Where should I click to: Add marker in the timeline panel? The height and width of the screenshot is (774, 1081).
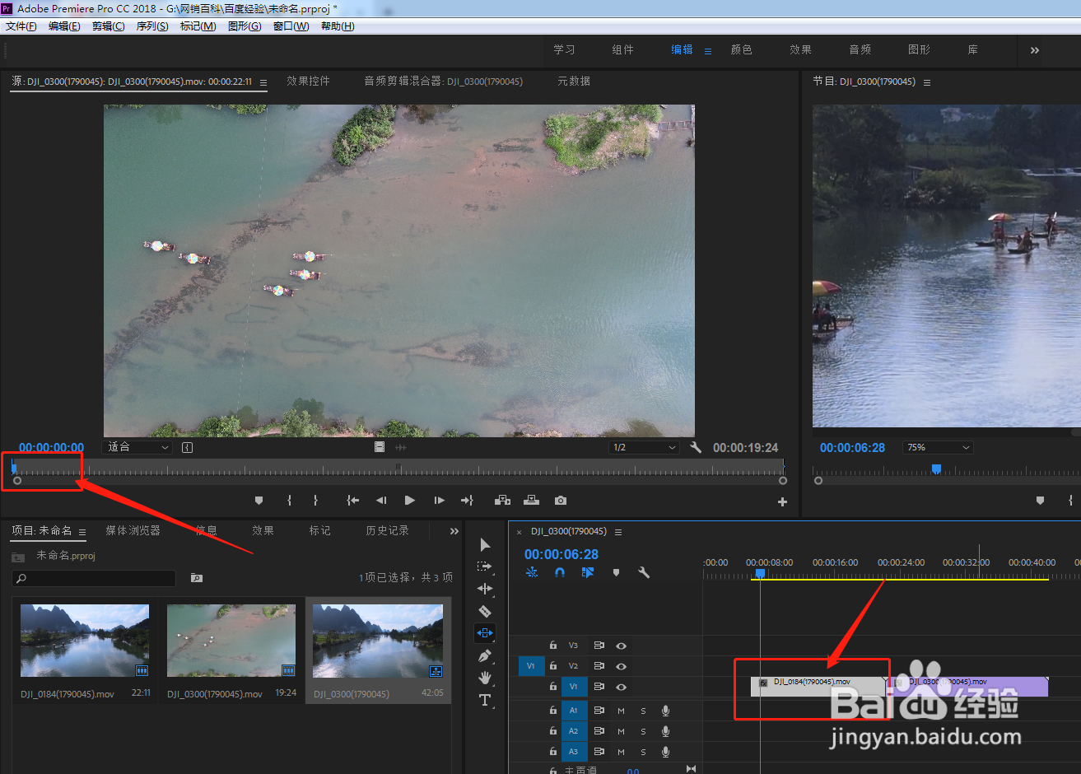(616, 572)
